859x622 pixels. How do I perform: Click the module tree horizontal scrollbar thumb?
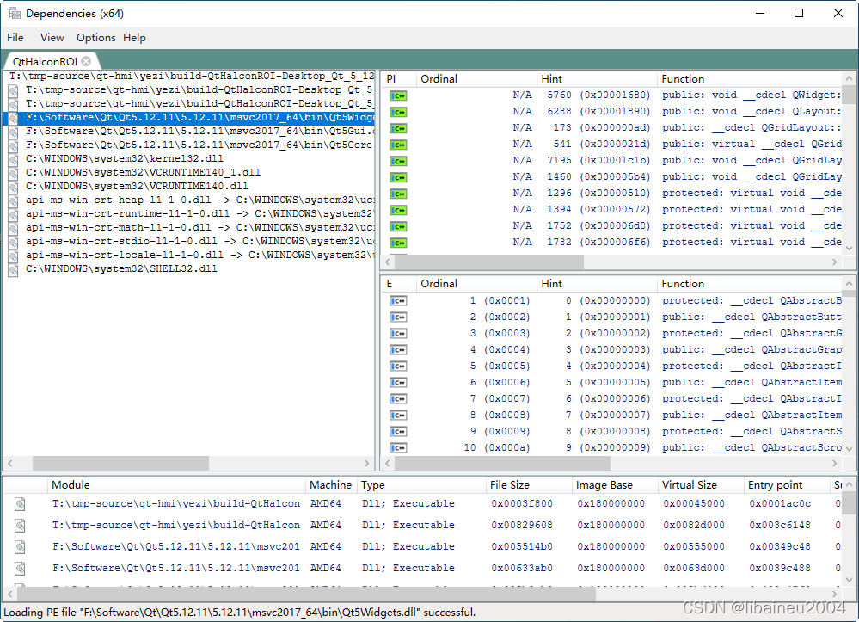click(120, 464)
